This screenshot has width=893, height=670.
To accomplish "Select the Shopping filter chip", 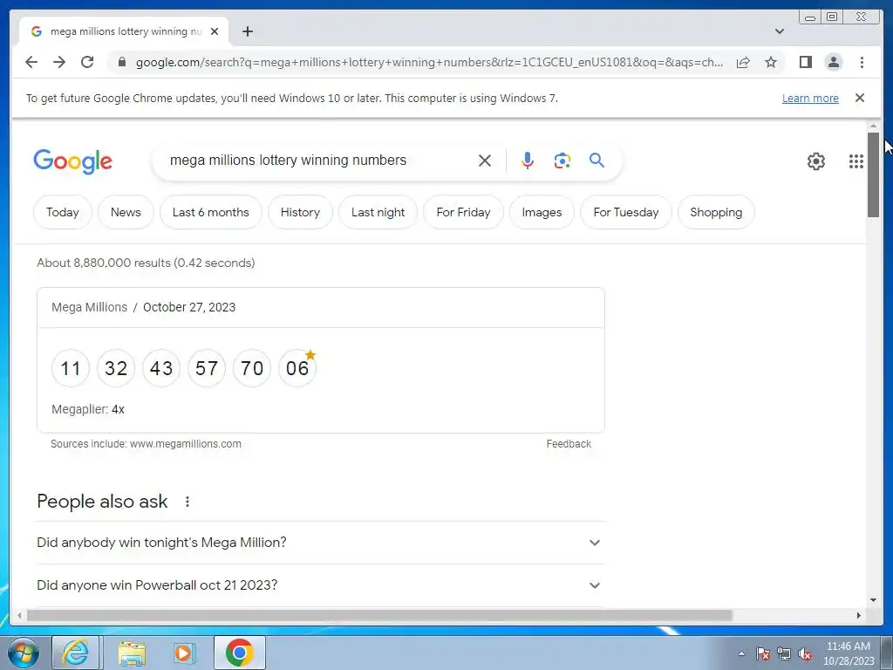I will tap(716, 212).
